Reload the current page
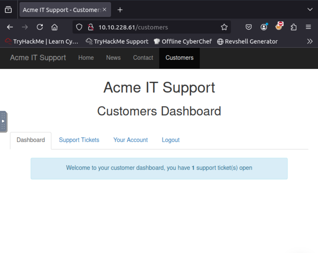Viewport: 318px width, 253px height. click(x=40, y=27)
